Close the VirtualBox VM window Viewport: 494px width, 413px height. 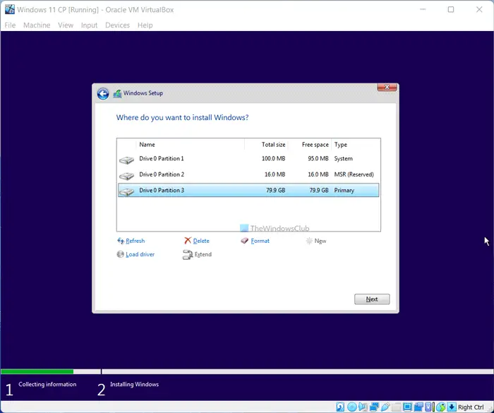(479, 9)
